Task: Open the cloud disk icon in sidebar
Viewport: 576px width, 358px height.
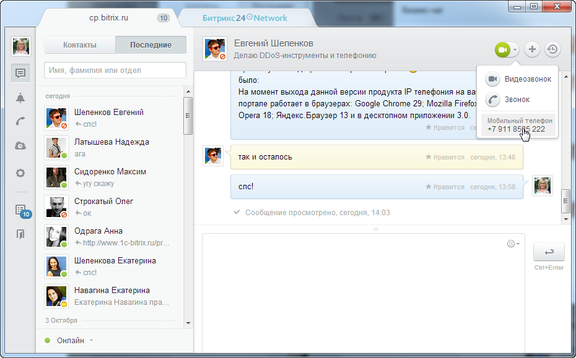Action: pyautogui.click(x=20, y=146)
